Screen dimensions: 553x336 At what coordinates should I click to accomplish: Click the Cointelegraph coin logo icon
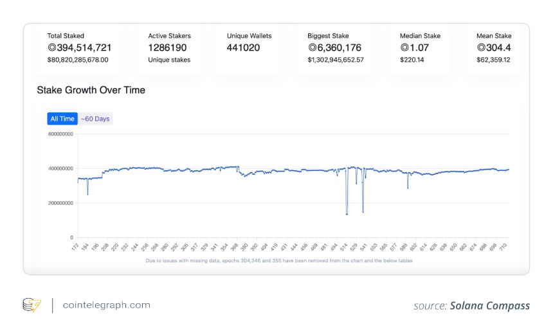click(32, 305)
